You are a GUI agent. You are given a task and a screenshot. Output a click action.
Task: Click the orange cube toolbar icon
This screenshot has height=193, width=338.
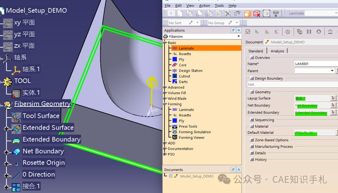248,13
